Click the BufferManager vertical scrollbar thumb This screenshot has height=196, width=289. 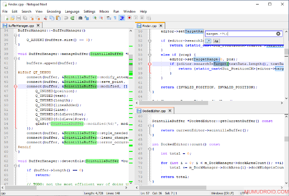point(131,65)
